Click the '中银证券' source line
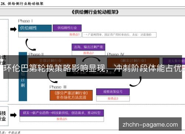 point(10,133)
